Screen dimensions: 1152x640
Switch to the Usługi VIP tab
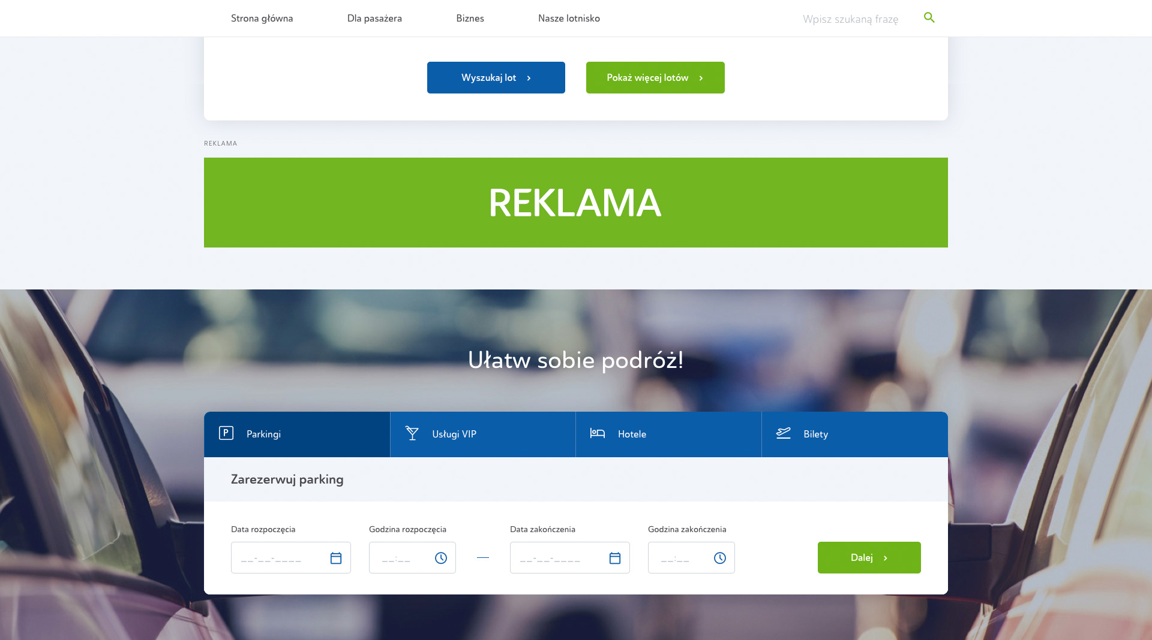[x=483, y=434]
